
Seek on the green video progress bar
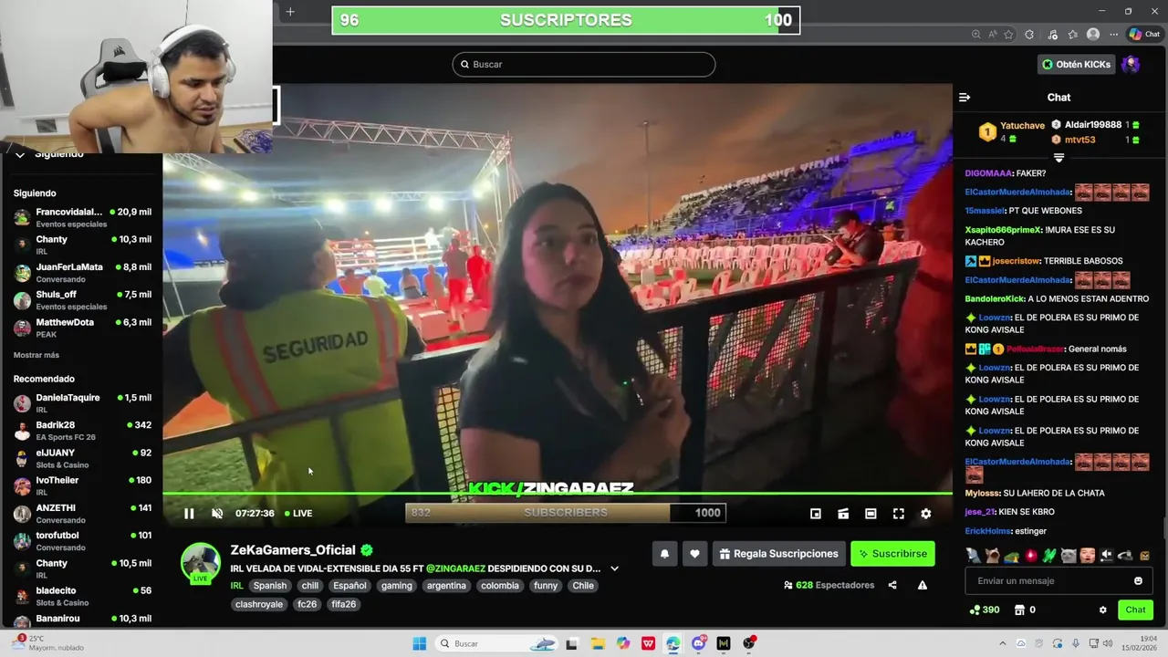point(557,494)
